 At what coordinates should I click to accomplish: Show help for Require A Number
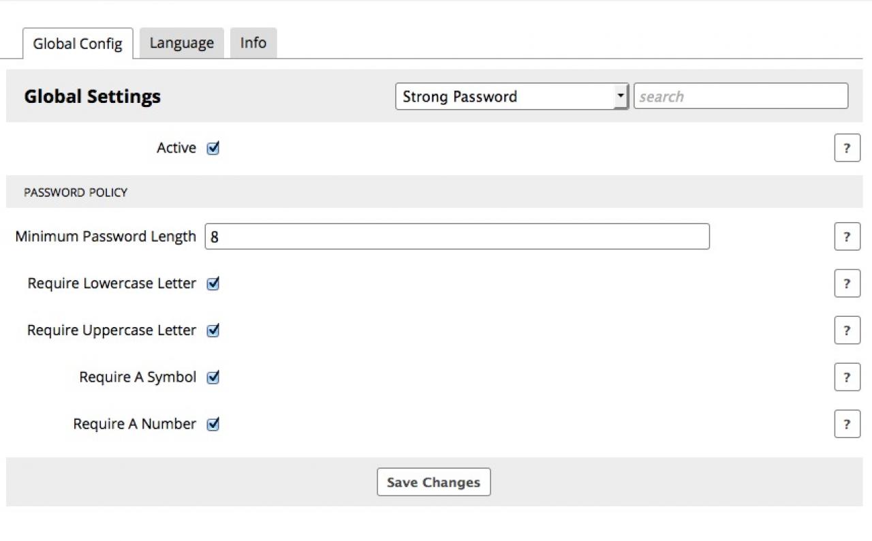(x=847, y=424)
